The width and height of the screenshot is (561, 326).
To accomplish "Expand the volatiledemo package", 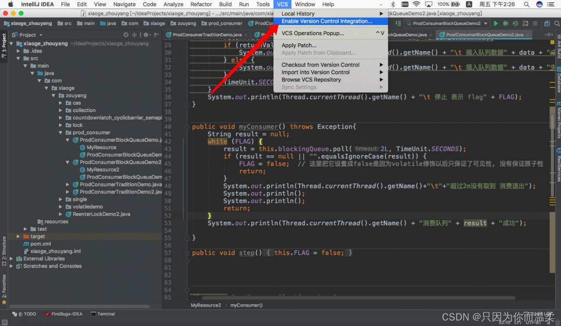I will [x=60, y=207].
